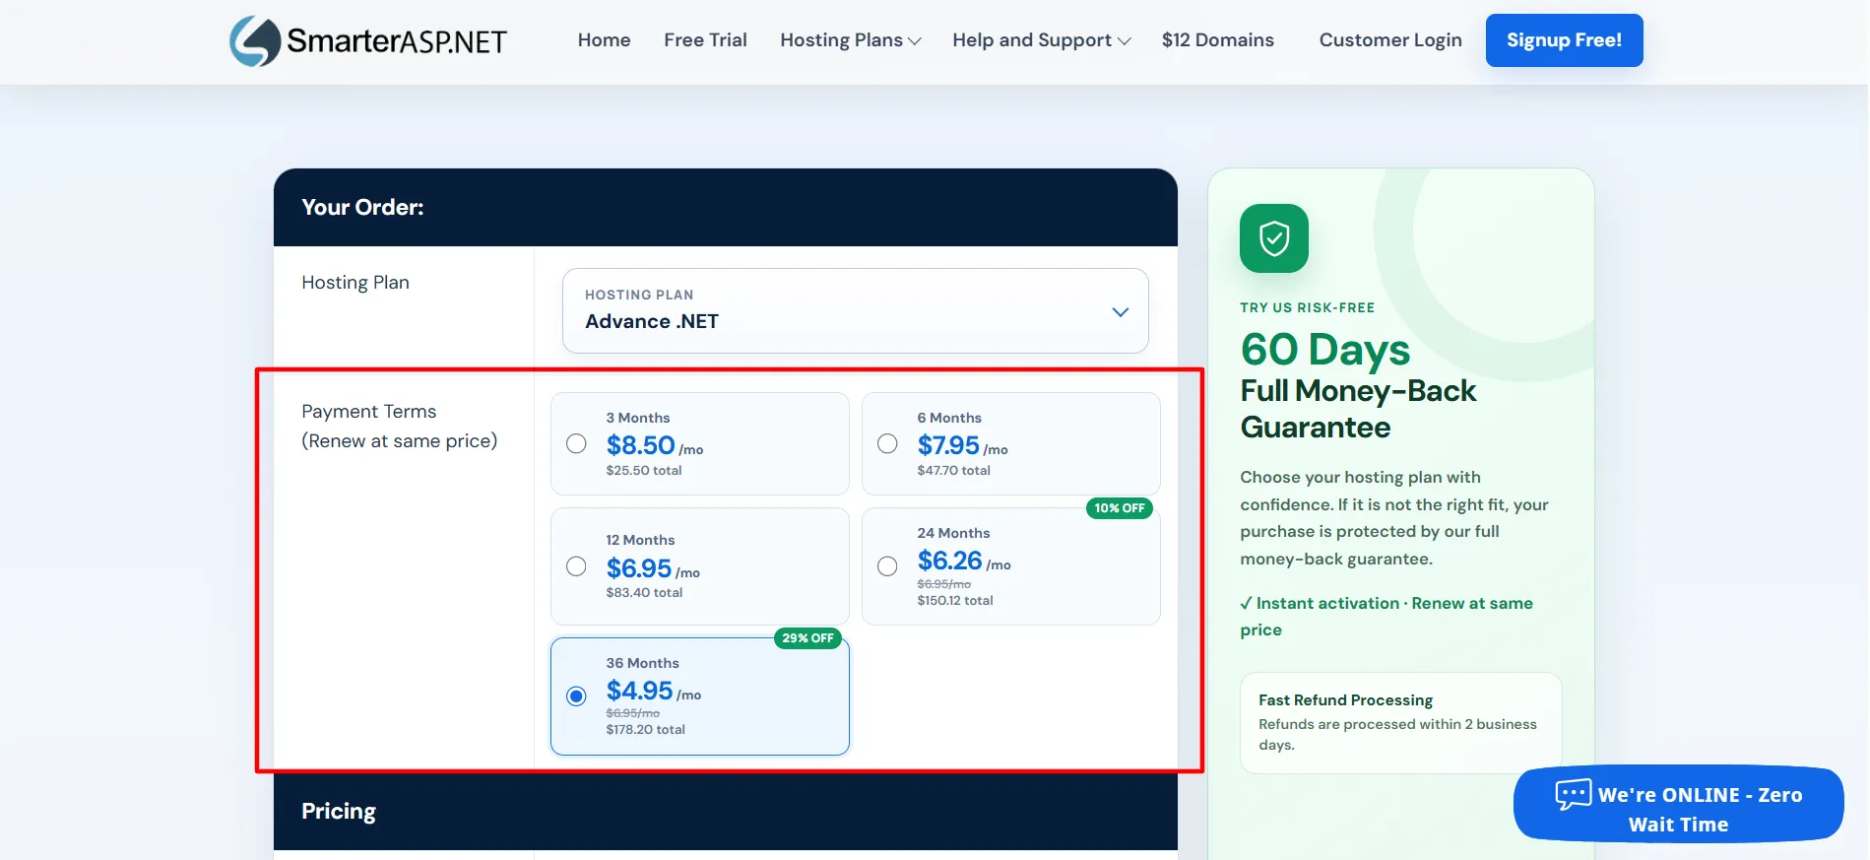Click the SmarterASP.NET logo icon

coord(255,41)
